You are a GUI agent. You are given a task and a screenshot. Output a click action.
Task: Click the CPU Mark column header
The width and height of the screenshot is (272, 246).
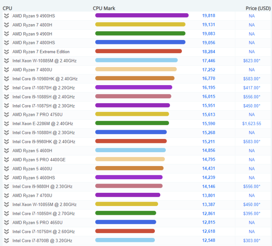click(104, 8)
